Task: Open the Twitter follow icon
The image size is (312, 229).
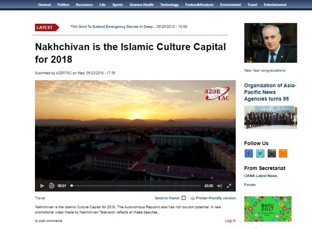Action: (260, 153)
